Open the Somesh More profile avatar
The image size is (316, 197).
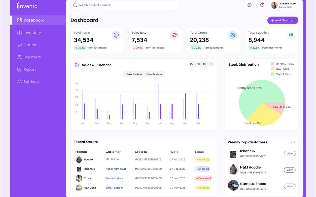click(x=274, y=5)
